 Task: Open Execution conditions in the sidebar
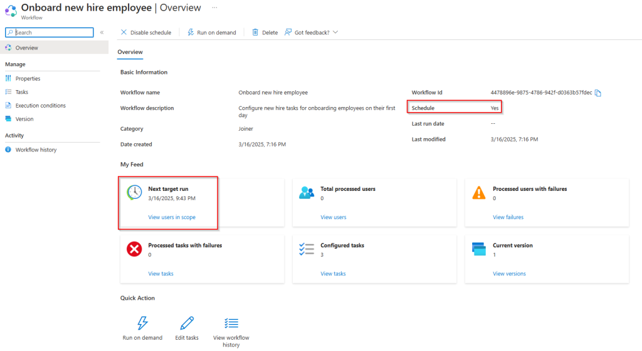coord(40,106)
